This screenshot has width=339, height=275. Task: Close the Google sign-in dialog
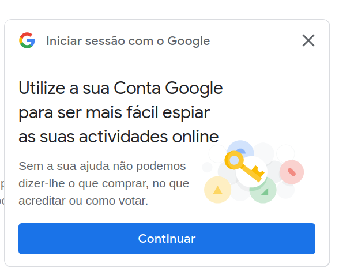[308, 40]
